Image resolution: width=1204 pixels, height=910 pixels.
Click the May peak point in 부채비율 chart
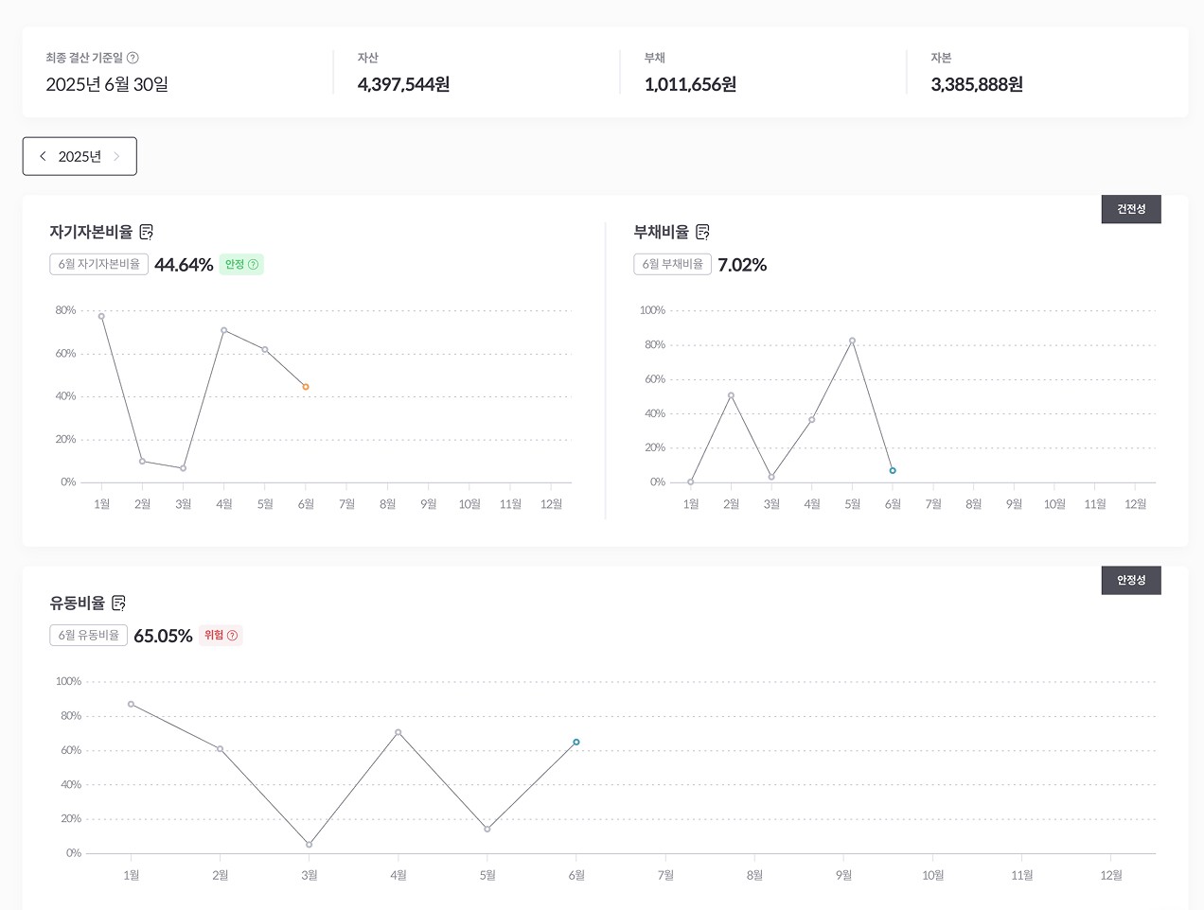click(852, 341)
